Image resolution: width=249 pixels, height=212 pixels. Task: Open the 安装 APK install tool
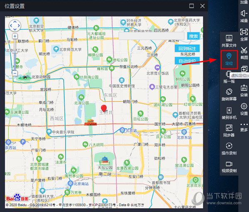click(x=244, y=91)
